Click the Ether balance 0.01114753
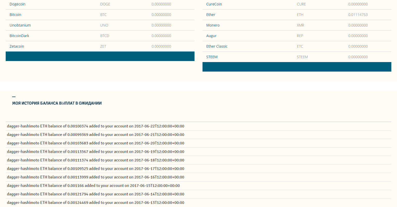 pyautogui.click(x=358, y=15)
